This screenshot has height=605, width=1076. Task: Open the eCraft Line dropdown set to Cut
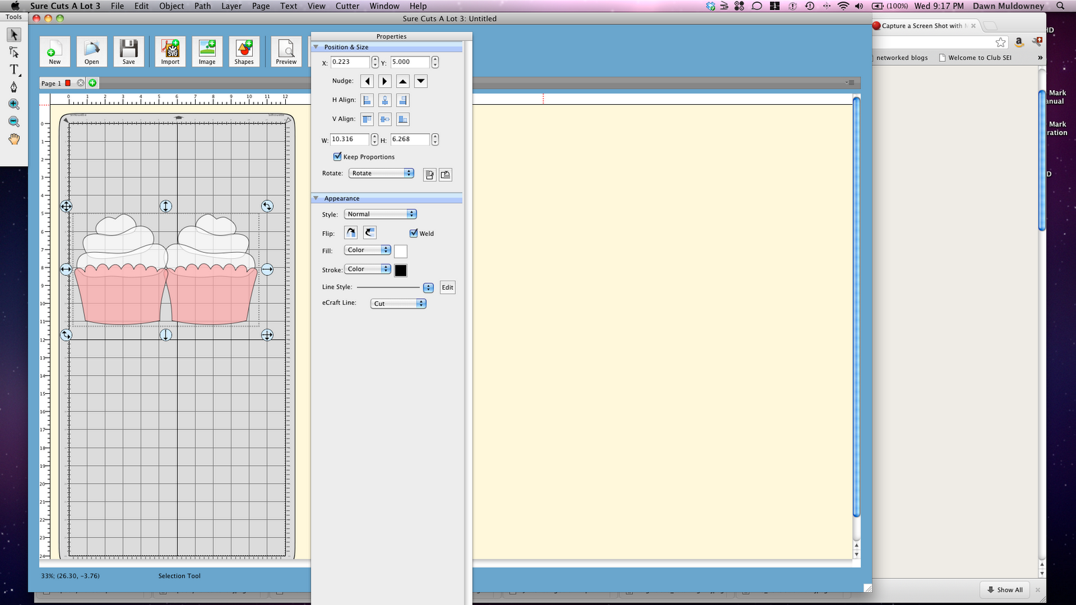tap(397, 303)
